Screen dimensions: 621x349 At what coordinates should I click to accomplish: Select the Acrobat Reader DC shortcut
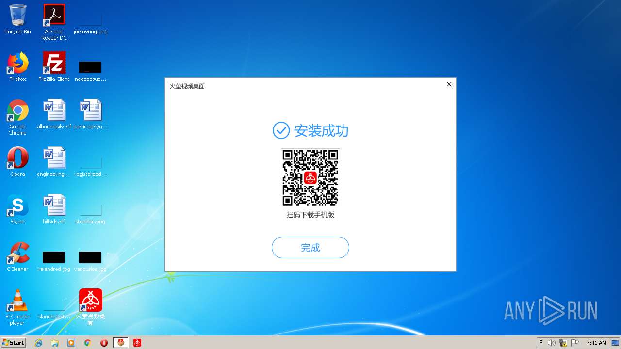[x=54, y=22]
